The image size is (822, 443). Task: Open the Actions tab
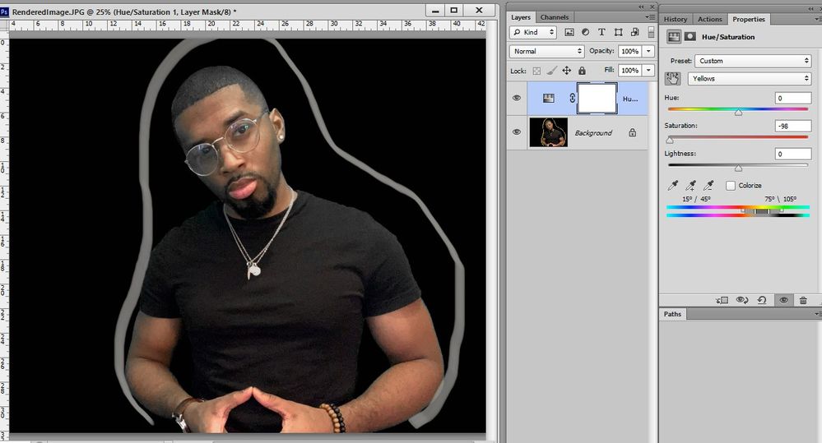(x=710, y=20)
